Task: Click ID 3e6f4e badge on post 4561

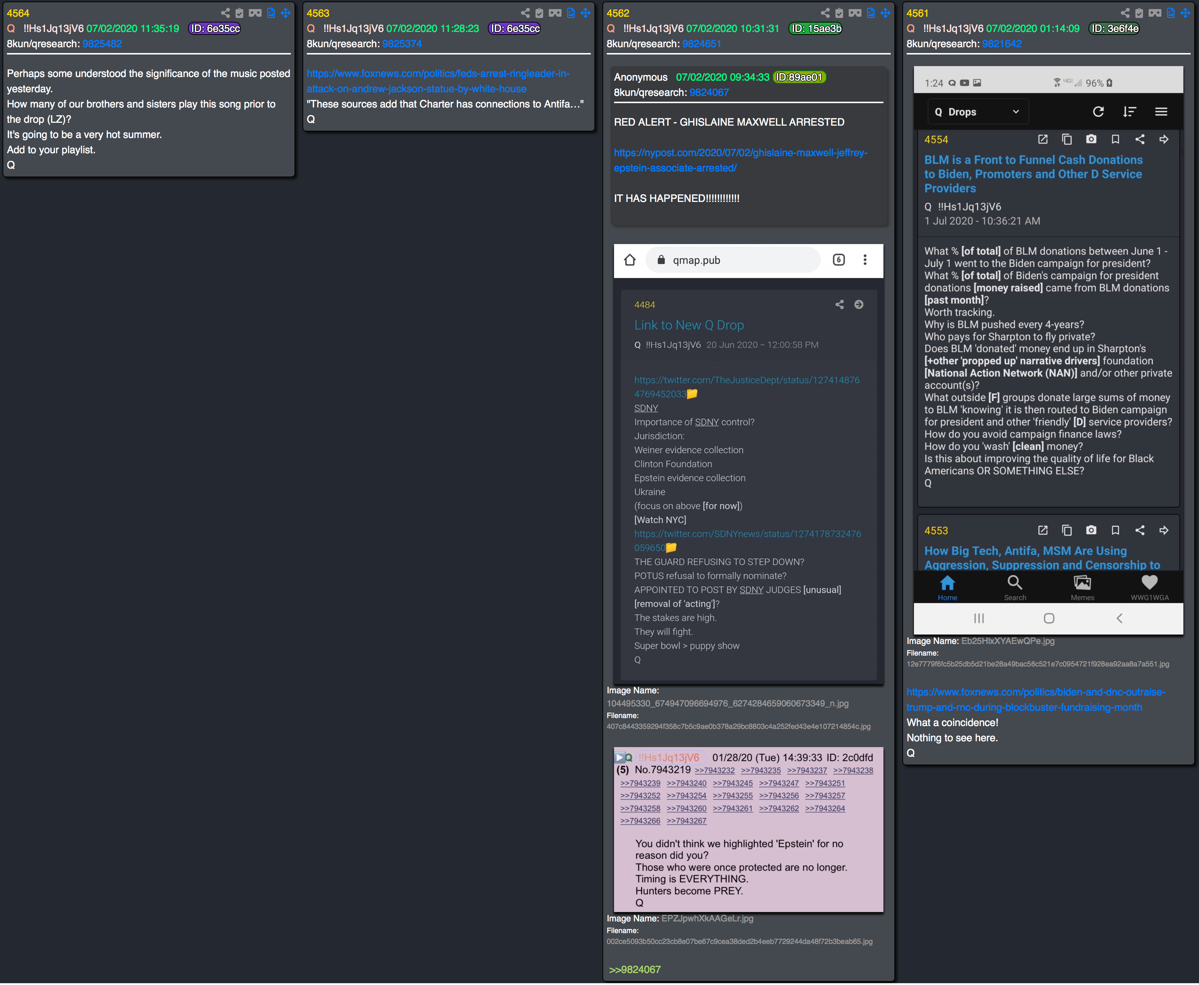Action: [1115, 28]
